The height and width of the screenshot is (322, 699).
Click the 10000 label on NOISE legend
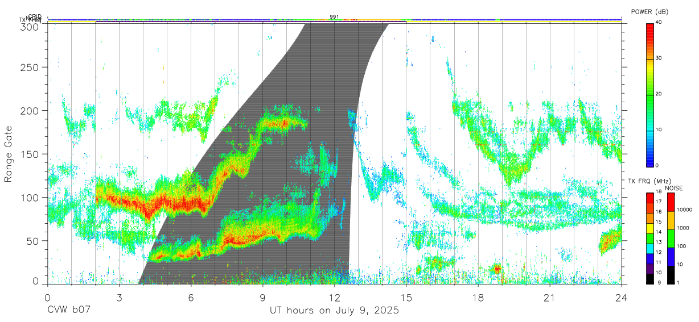(684, 210)
